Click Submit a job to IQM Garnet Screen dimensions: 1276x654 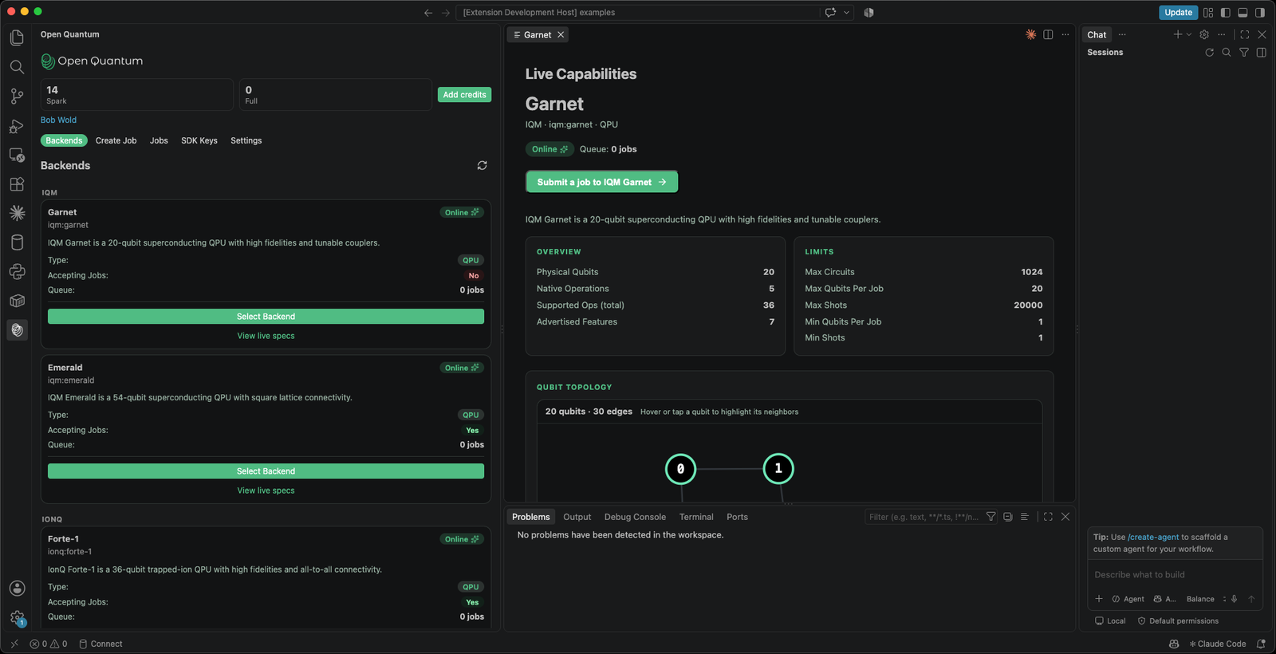(x=602, y=182)
